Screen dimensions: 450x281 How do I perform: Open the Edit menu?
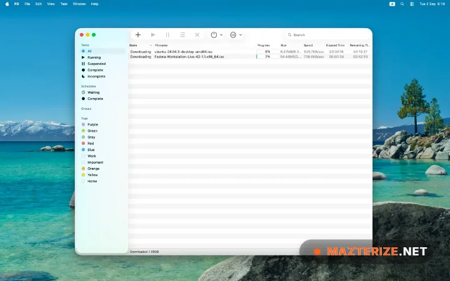coord(39,4)
